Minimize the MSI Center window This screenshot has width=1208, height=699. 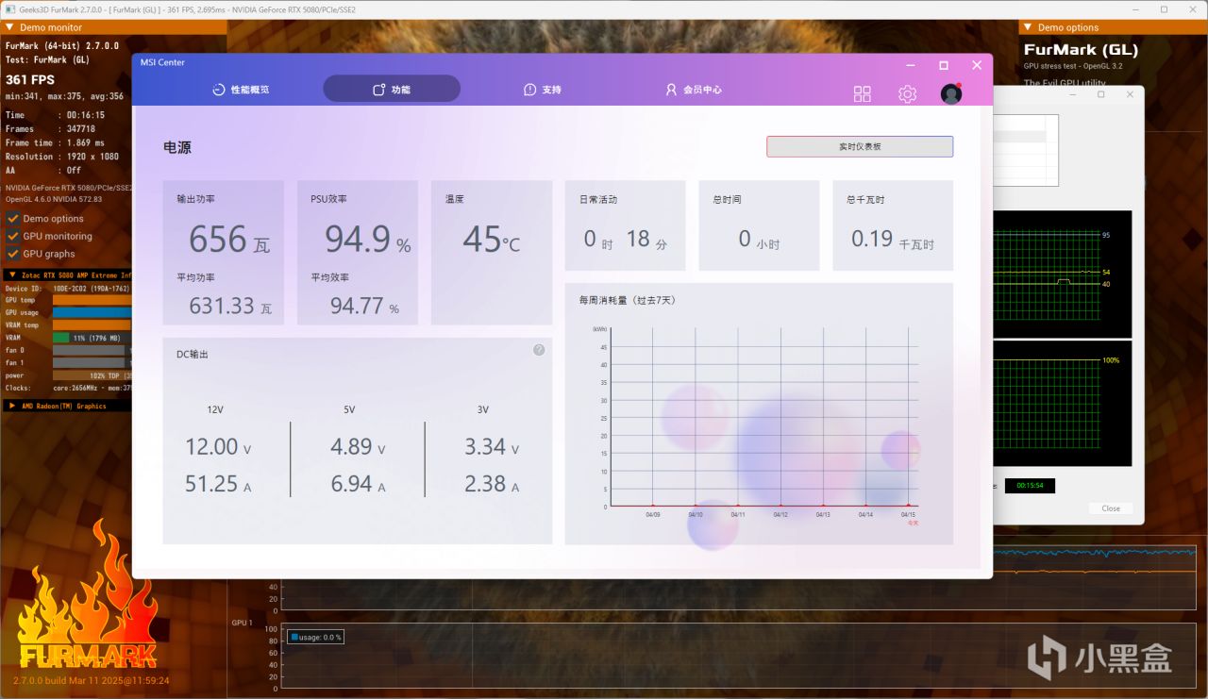911,65
